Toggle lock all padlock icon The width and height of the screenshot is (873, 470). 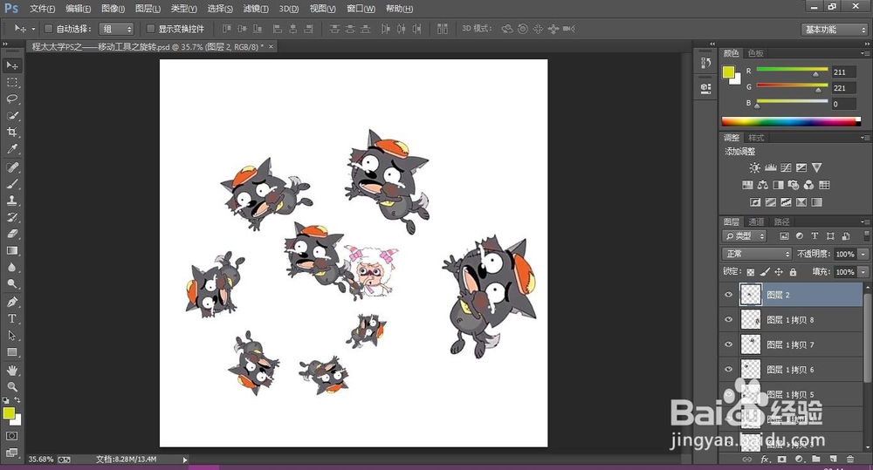tap(793, 272)
